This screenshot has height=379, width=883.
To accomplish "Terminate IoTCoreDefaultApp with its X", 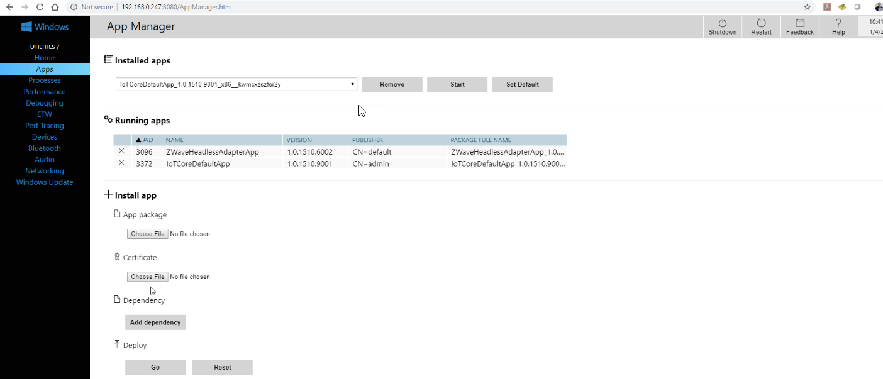I will point(121,163).
